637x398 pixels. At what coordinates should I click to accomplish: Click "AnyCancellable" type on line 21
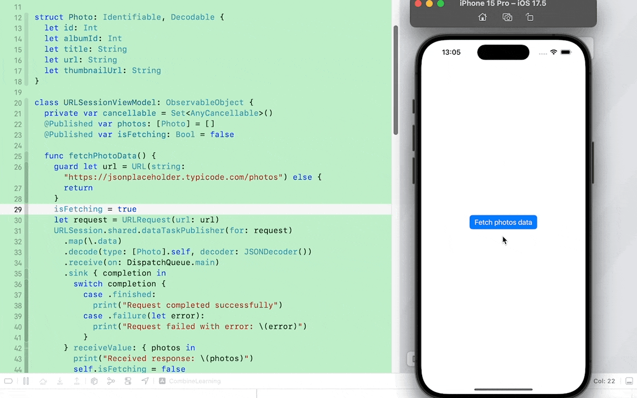(224, 113)
